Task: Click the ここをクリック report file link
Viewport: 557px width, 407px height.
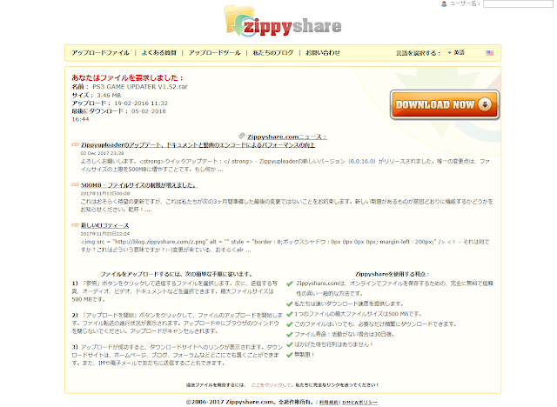Action: (271, 385)
